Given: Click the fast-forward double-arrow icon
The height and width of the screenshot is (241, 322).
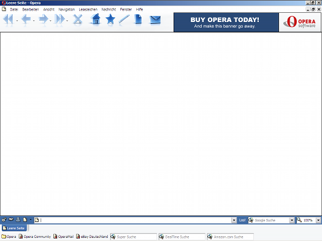Looking at the screenshot, I should (59, 19).
